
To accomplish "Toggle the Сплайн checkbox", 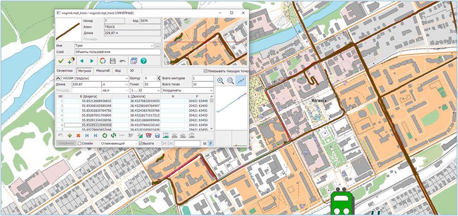I will (80, 143).
